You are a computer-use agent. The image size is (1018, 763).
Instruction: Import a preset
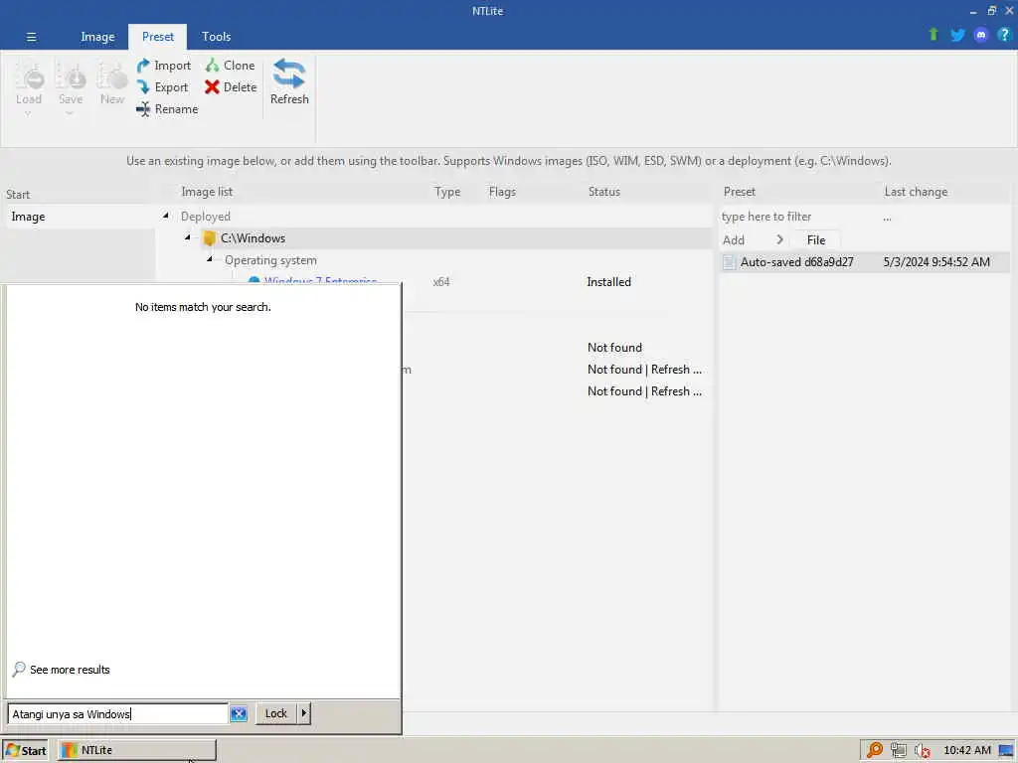pos(164,66)
